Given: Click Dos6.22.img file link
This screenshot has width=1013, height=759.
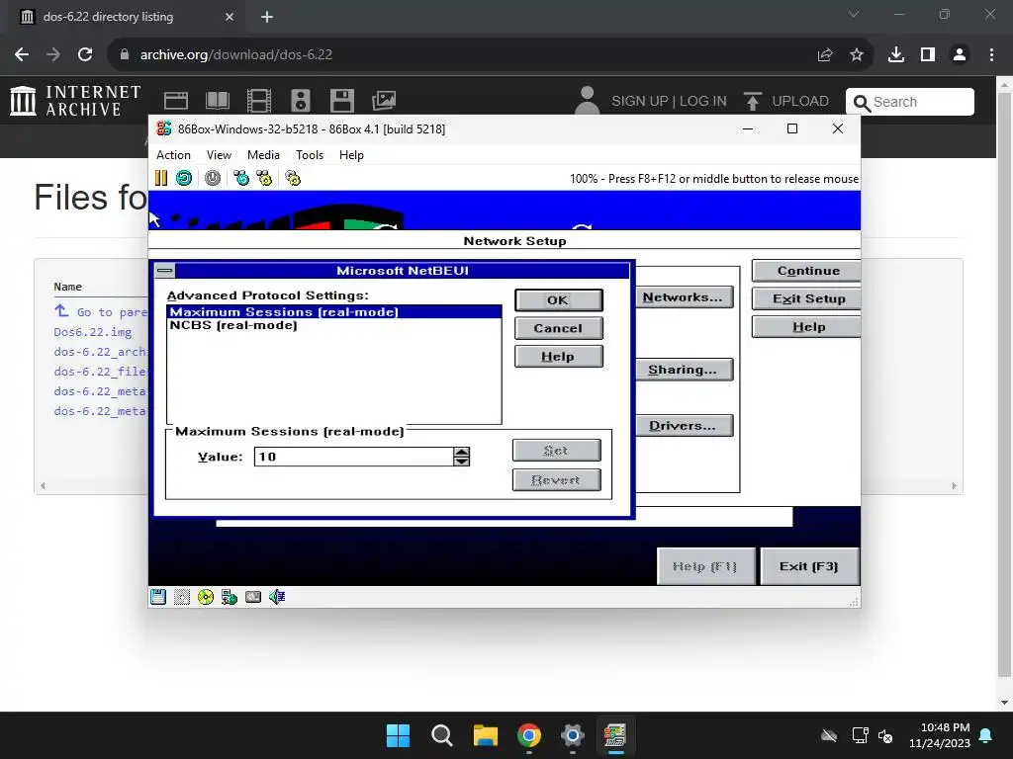Looking at the screenshot, I should click(92, 332).
